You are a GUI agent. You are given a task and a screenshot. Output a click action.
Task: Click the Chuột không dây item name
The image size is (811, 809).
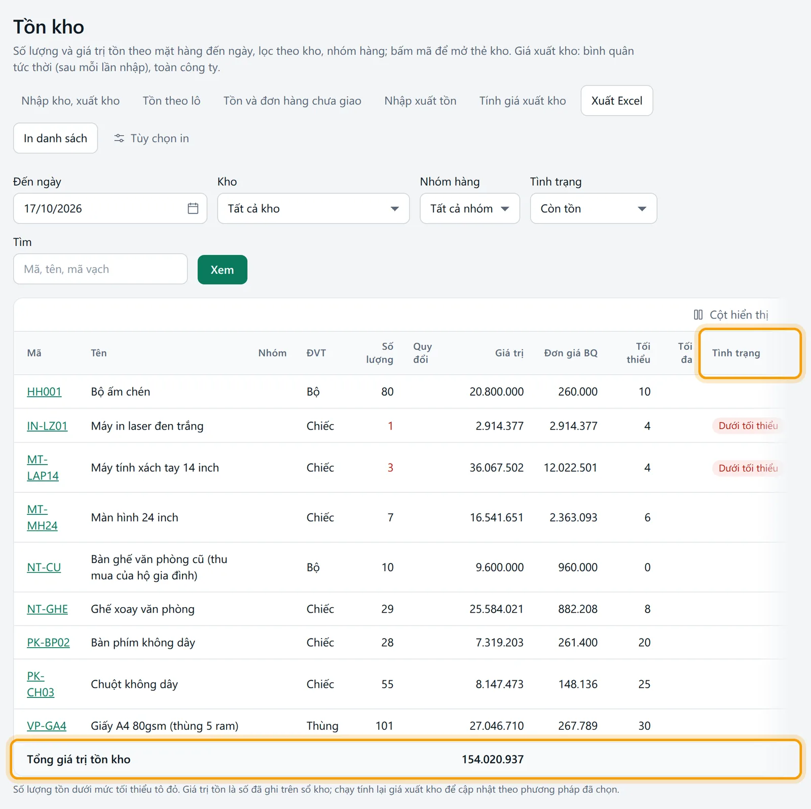[134, 684]
